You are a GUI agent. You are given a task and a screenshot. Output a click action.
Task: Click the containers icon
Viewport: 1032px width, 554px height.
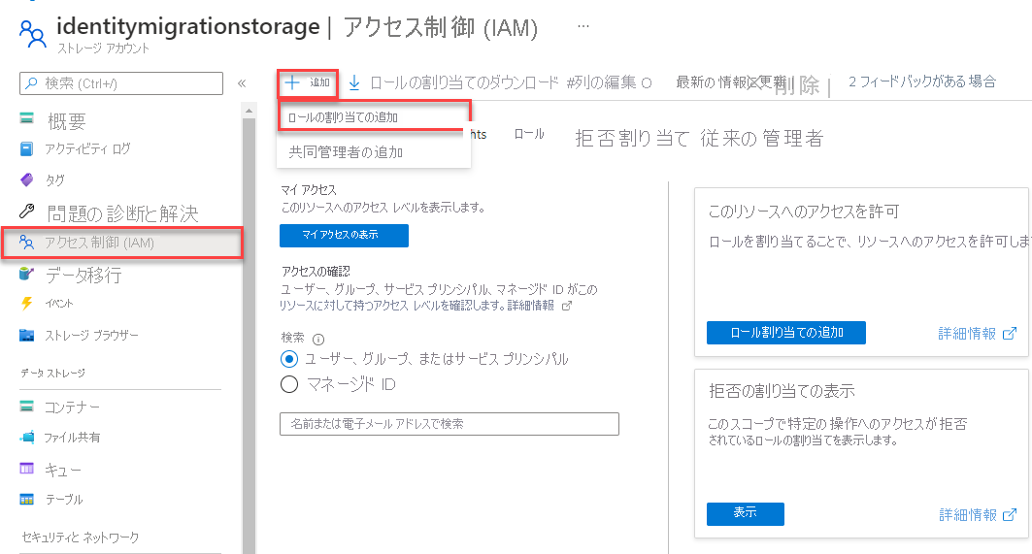26,406
